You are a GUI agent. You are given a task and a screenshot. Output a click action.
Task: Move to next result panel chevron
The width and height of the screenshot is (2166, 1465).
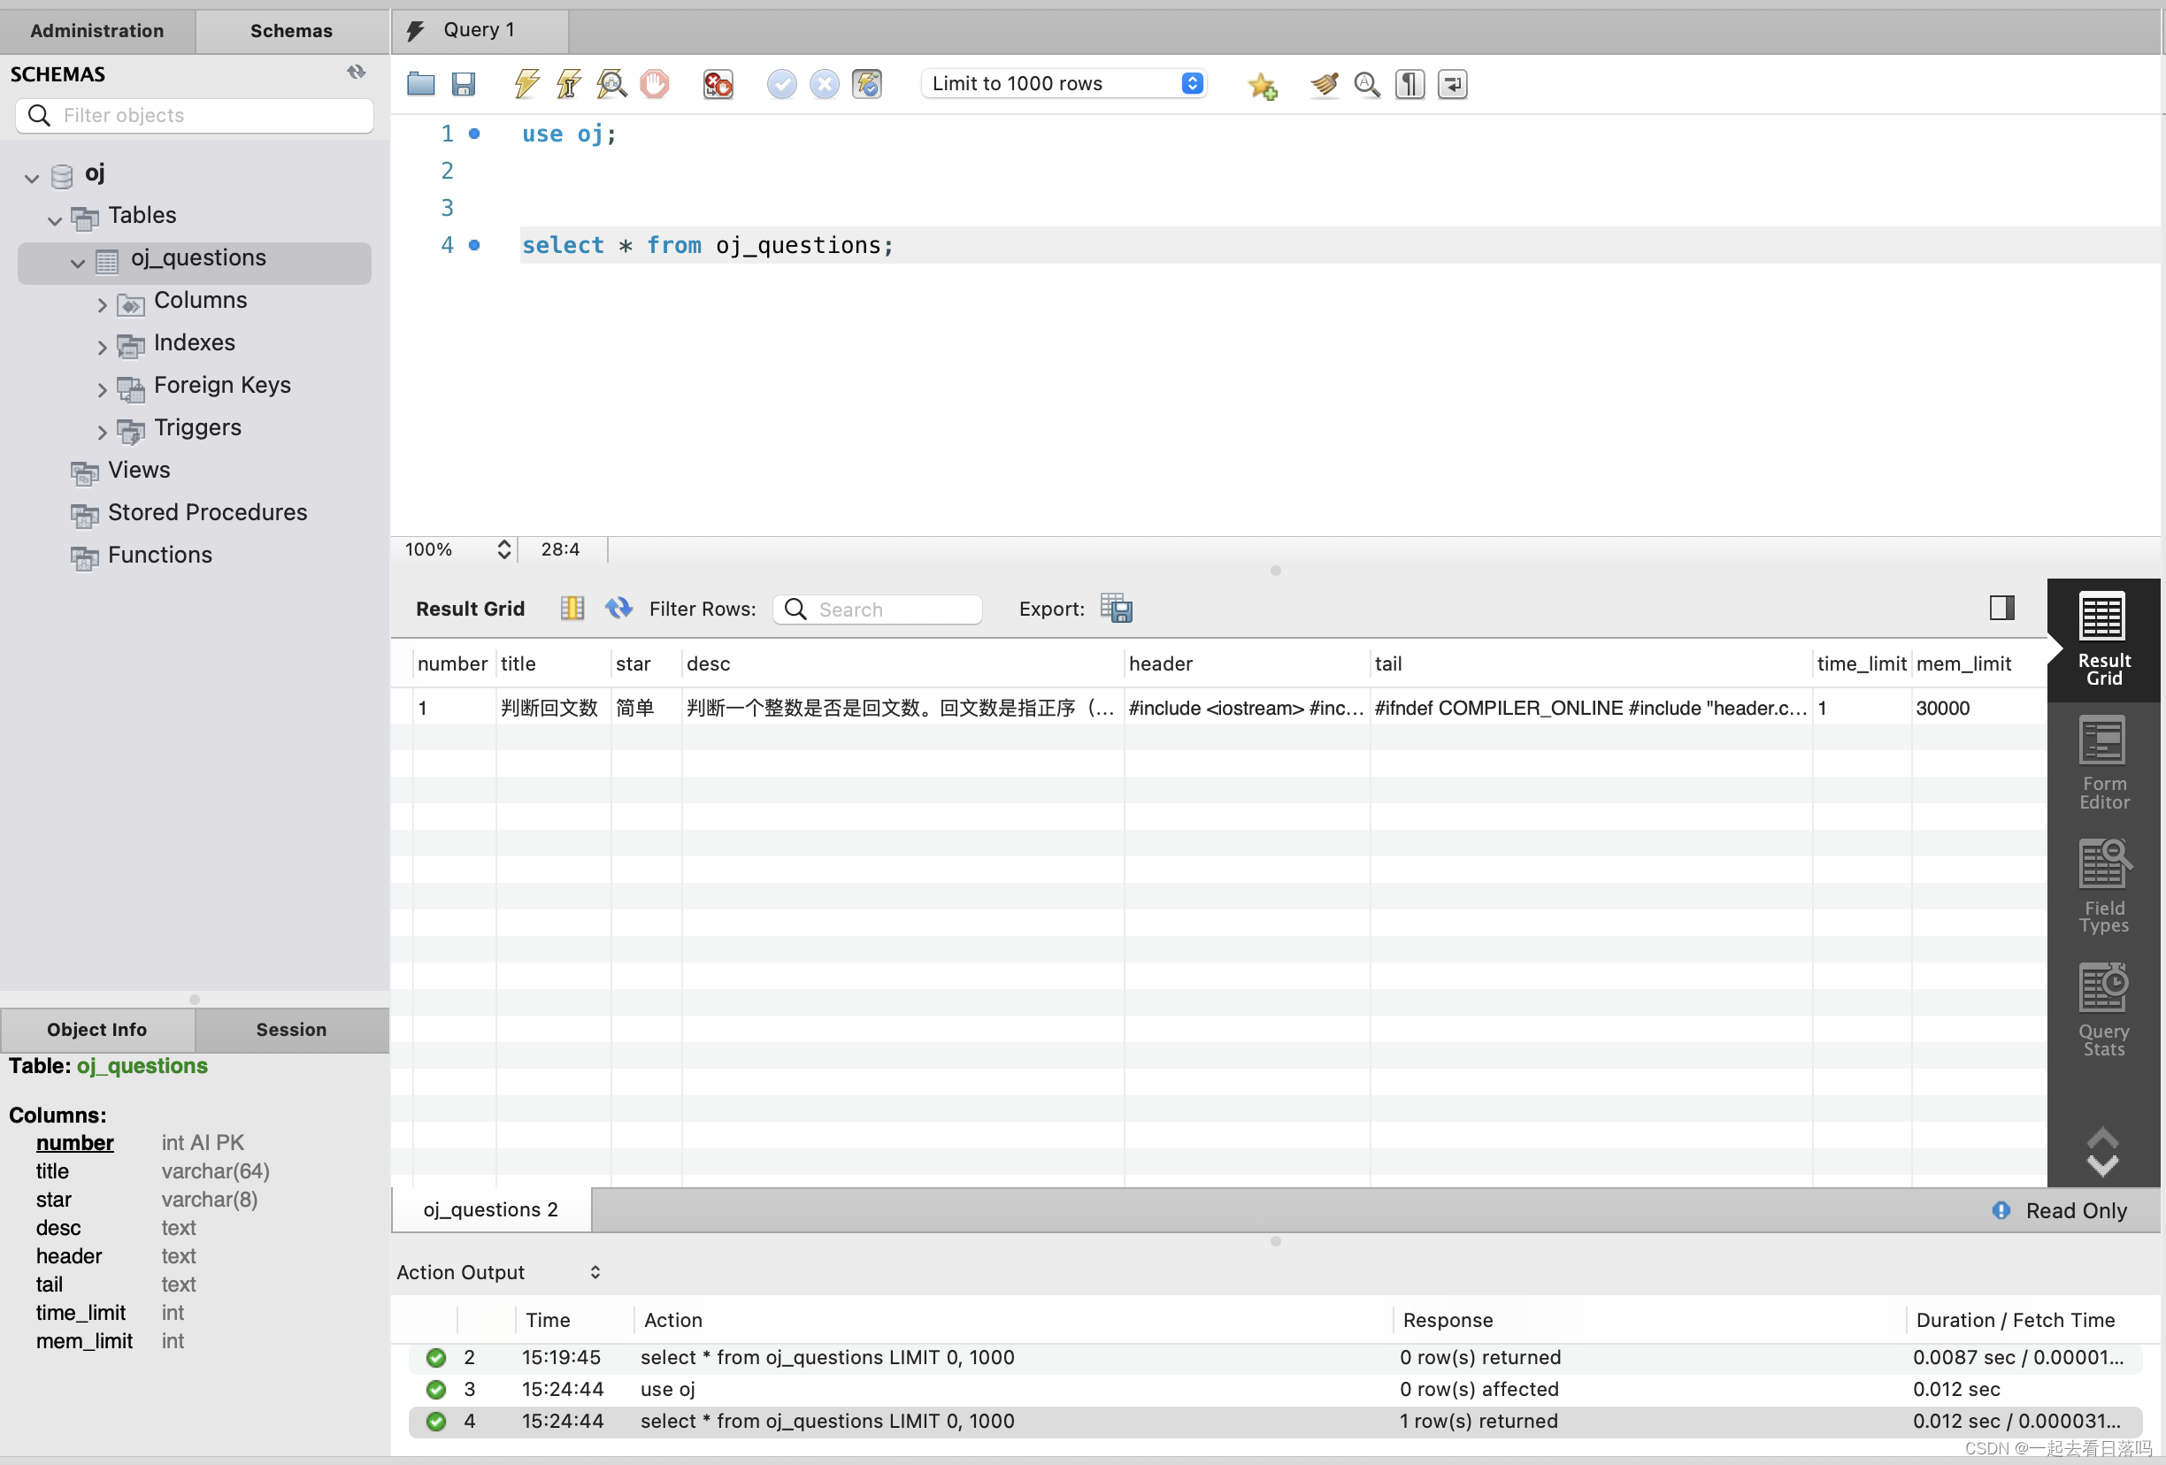(2102, 1165)
